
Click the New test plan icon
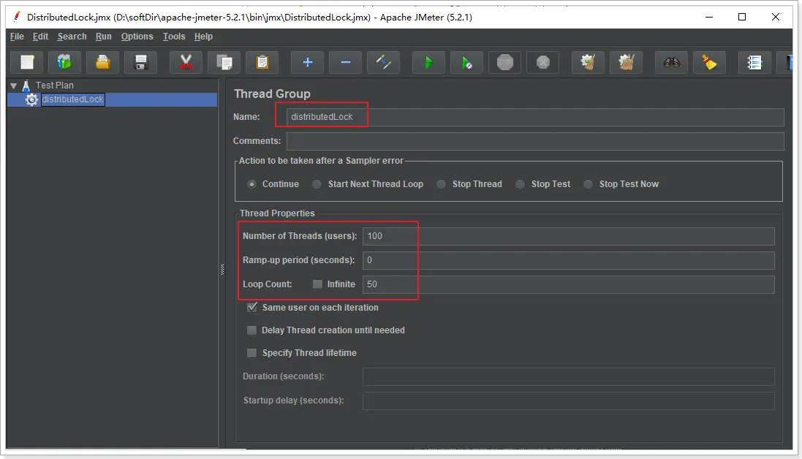[x=27, y=62]
